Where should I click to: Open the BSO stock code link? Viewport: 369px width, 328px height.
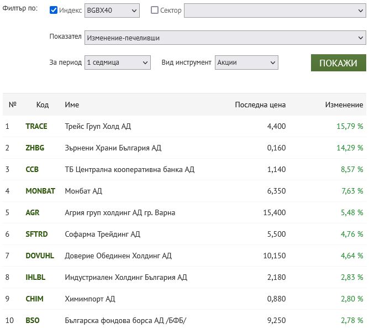point(33,320)
